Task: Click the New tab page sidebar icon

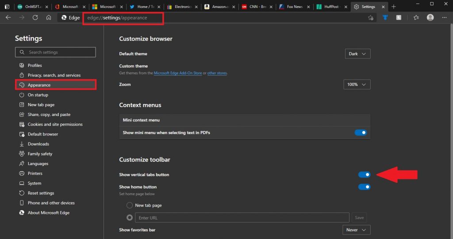Action: 22,104
